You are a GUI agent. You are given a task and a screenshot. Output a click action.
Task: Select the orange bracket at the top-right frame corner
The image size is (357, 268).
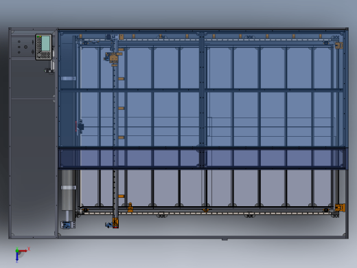pos(339,45)
